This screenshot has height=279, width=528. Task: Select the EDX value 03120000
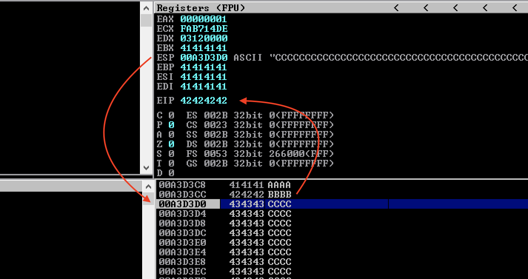point(204,38)
